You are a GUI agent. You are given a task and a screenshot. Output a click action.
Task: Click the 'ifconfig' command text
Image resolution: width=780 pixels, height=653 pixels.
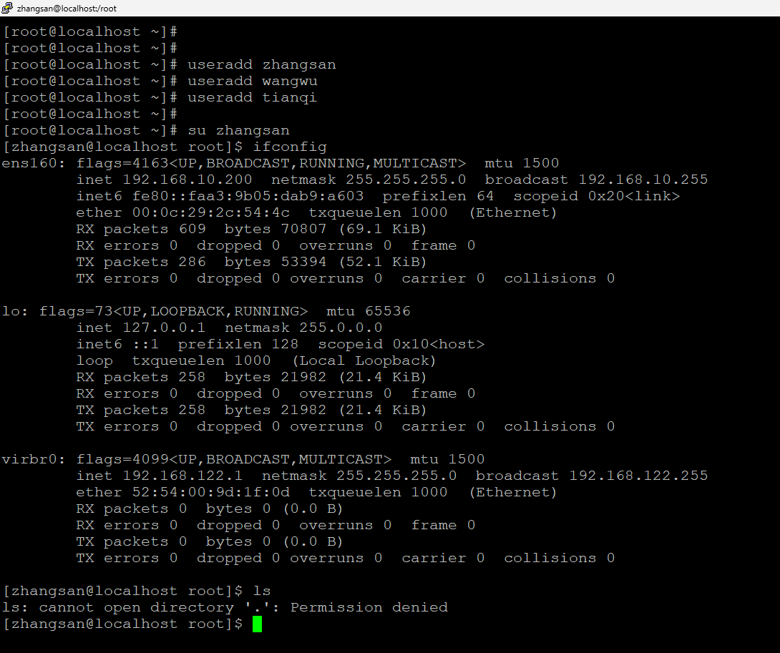tap(290, 147)
